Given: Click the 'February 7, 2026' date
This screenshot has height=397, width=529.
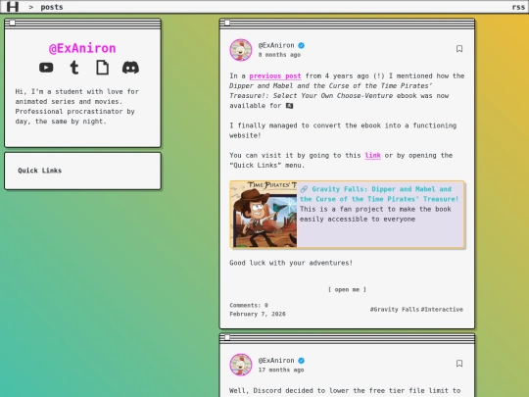Looking at the screenshot, I should pyautogui.click(x=258, y=314).
